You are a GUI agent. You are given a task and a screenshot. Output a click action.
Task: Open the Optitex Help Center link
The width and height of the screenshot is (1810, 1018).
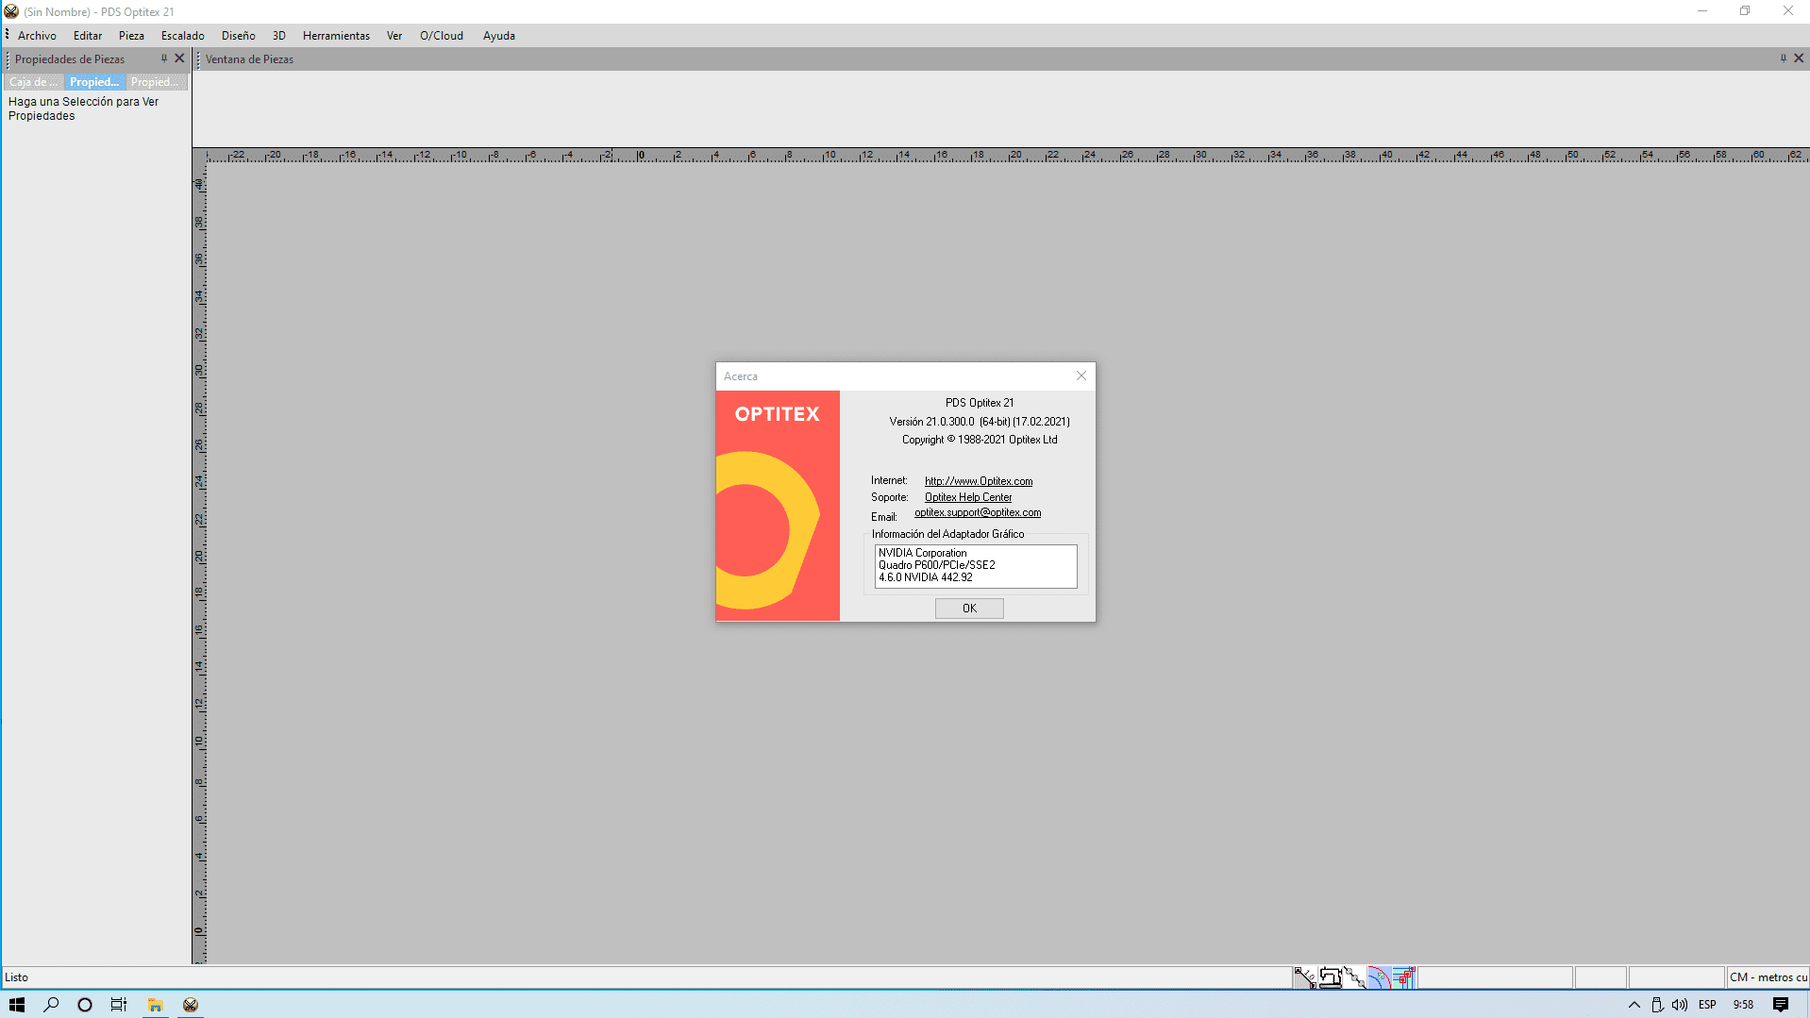pos(967,497)
